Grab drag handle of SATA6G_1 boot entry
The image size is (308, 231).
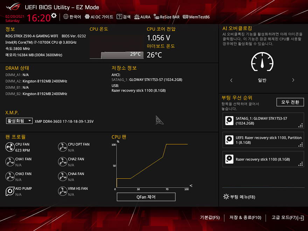pos(301,125)
